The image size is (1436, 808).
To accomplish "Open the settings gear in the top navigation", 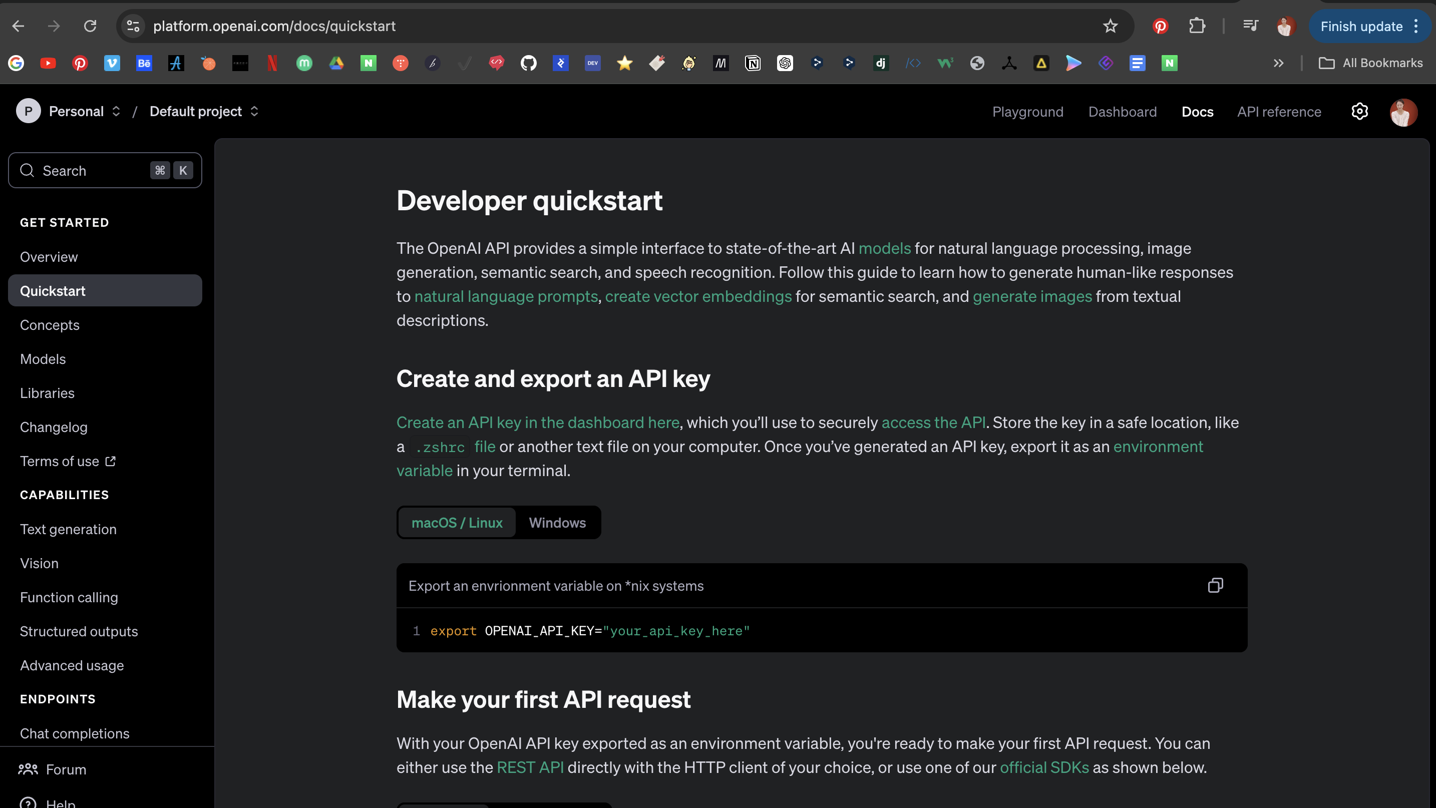I will [1359, 112].
